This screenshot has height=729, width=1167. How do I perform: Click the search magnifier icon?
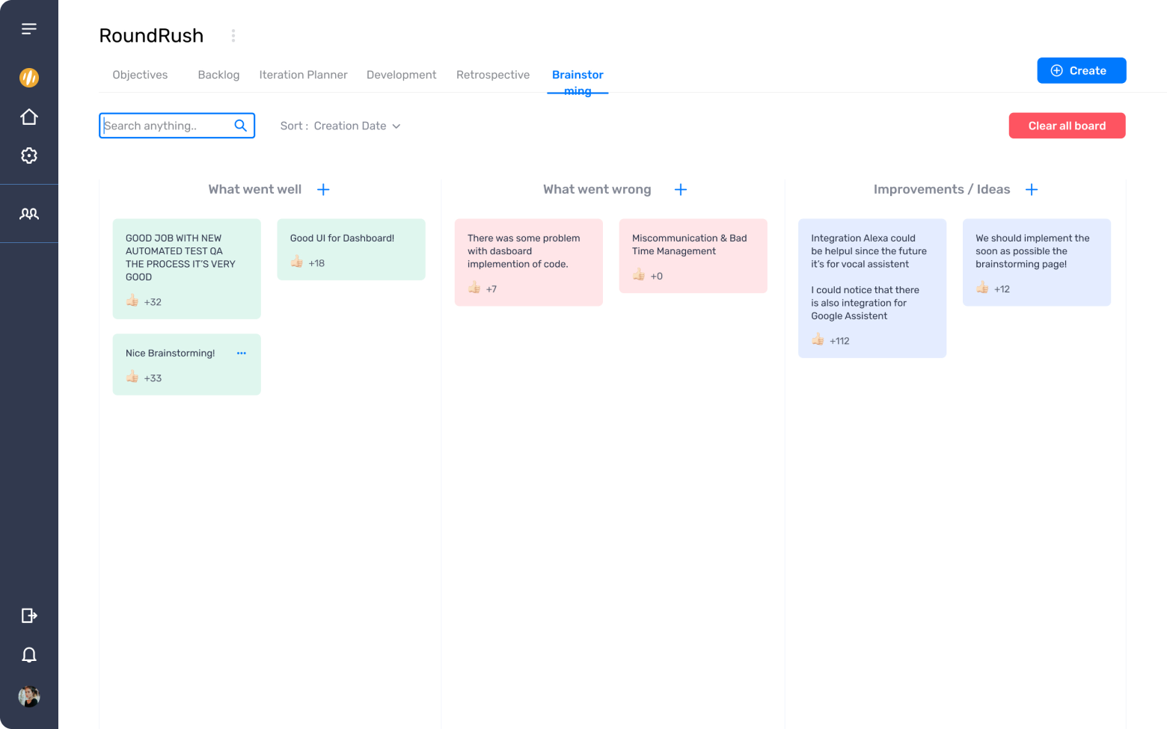pos(240,126)
